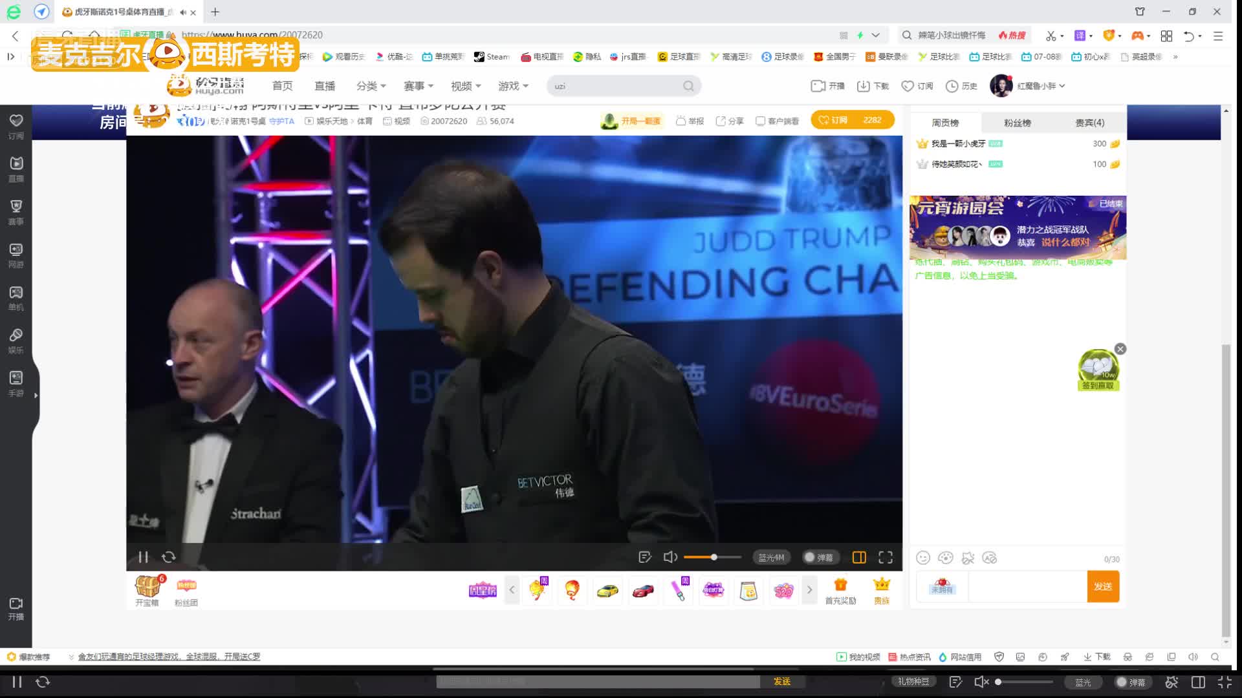Mute the player volume speaker icon

[x=670, y=557]
